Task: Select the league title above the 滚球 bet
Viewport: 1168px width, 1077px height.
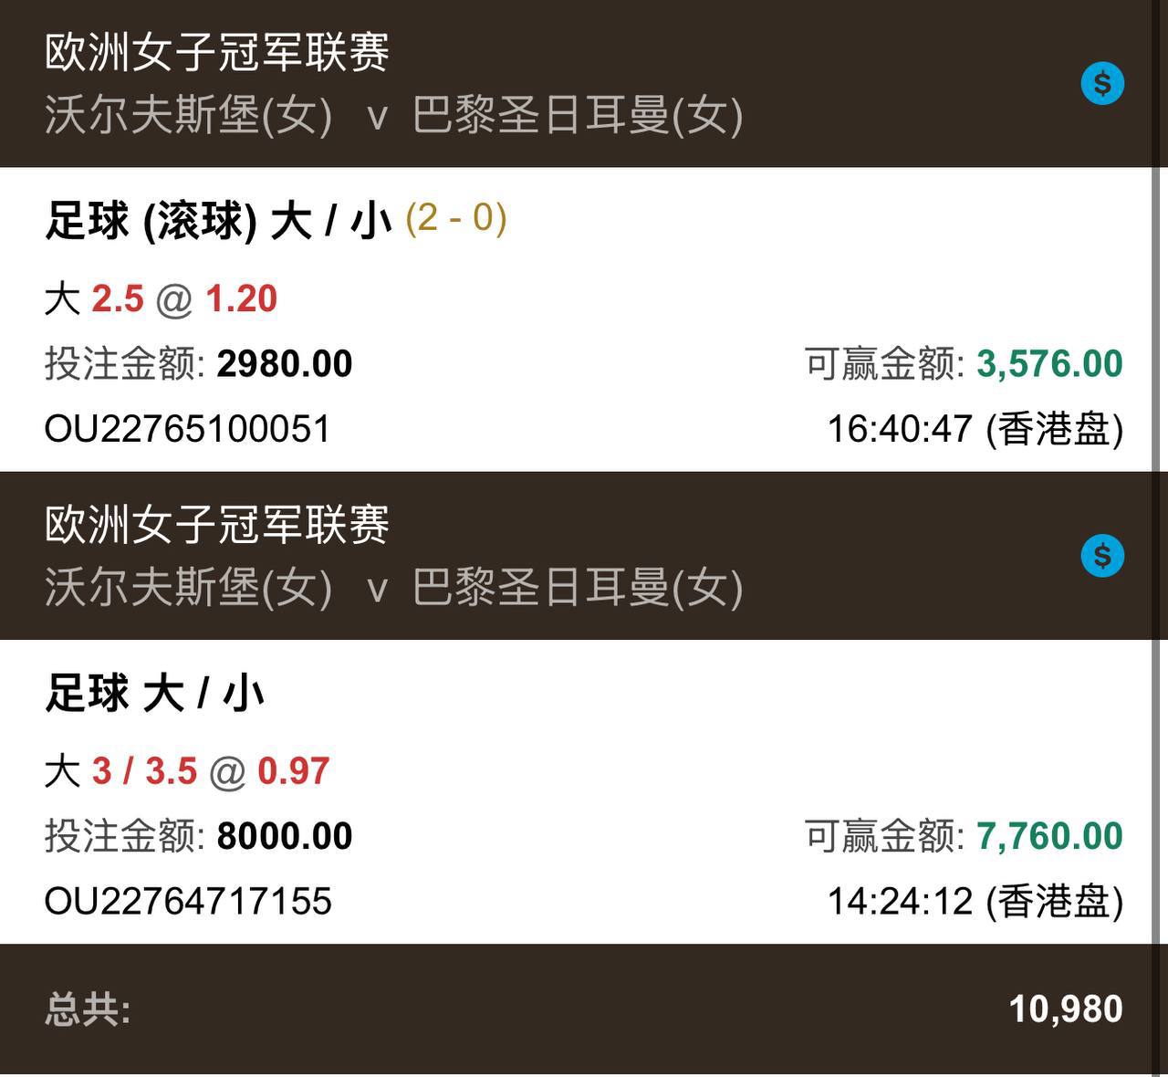Action: coord(217,51)
